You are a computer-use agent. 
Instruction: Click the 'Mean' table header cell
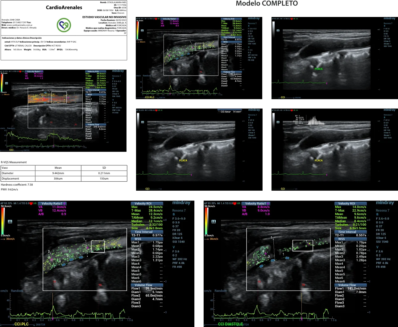coord(58,168)
